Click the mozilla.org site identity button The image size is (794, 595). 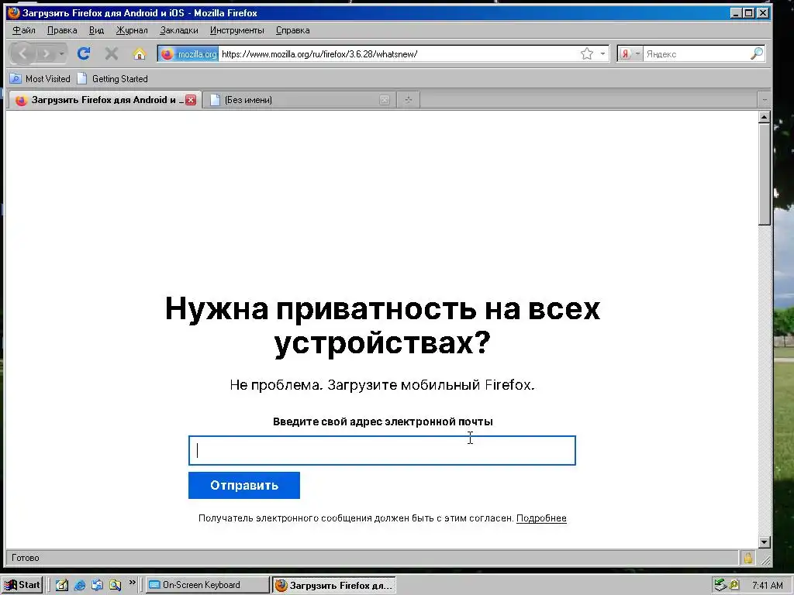coord(189,53)
